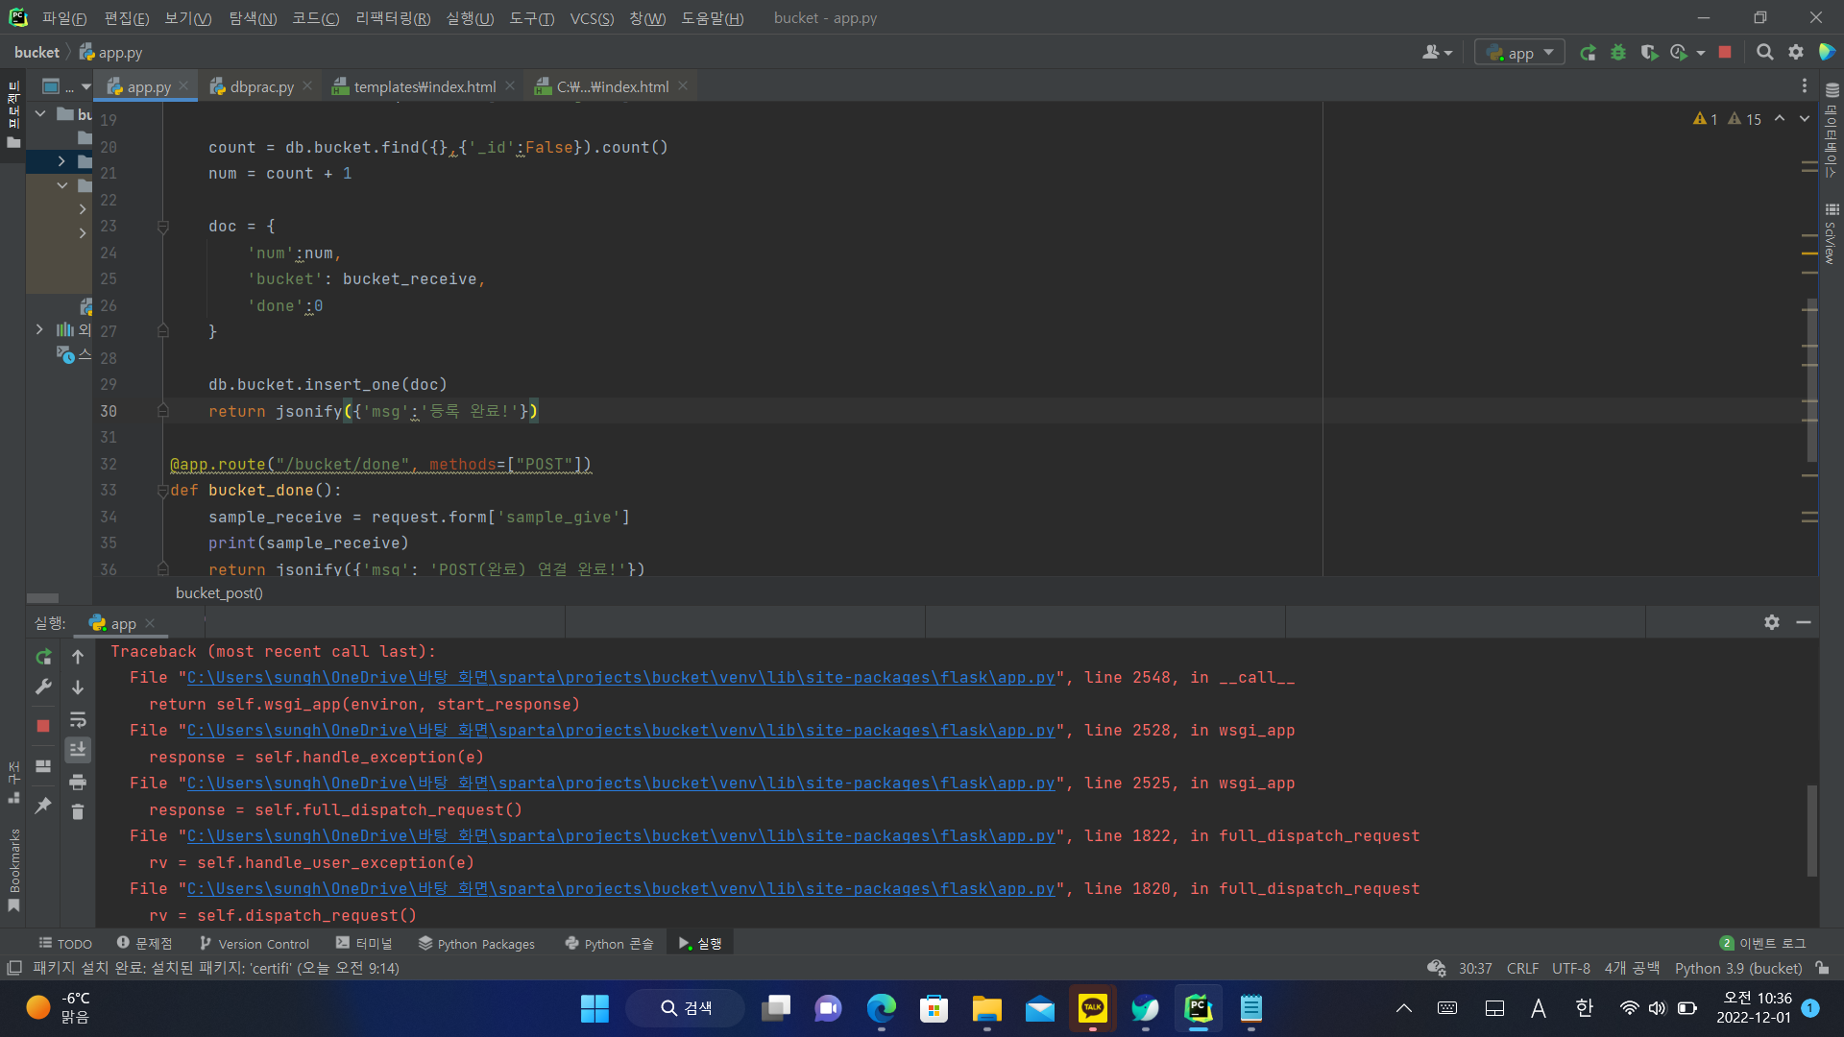Hide the Run panel with minimize icon
The width and height of the screenshot is (1844, 1037).
pyautogui.click(x=1804, y=622)
